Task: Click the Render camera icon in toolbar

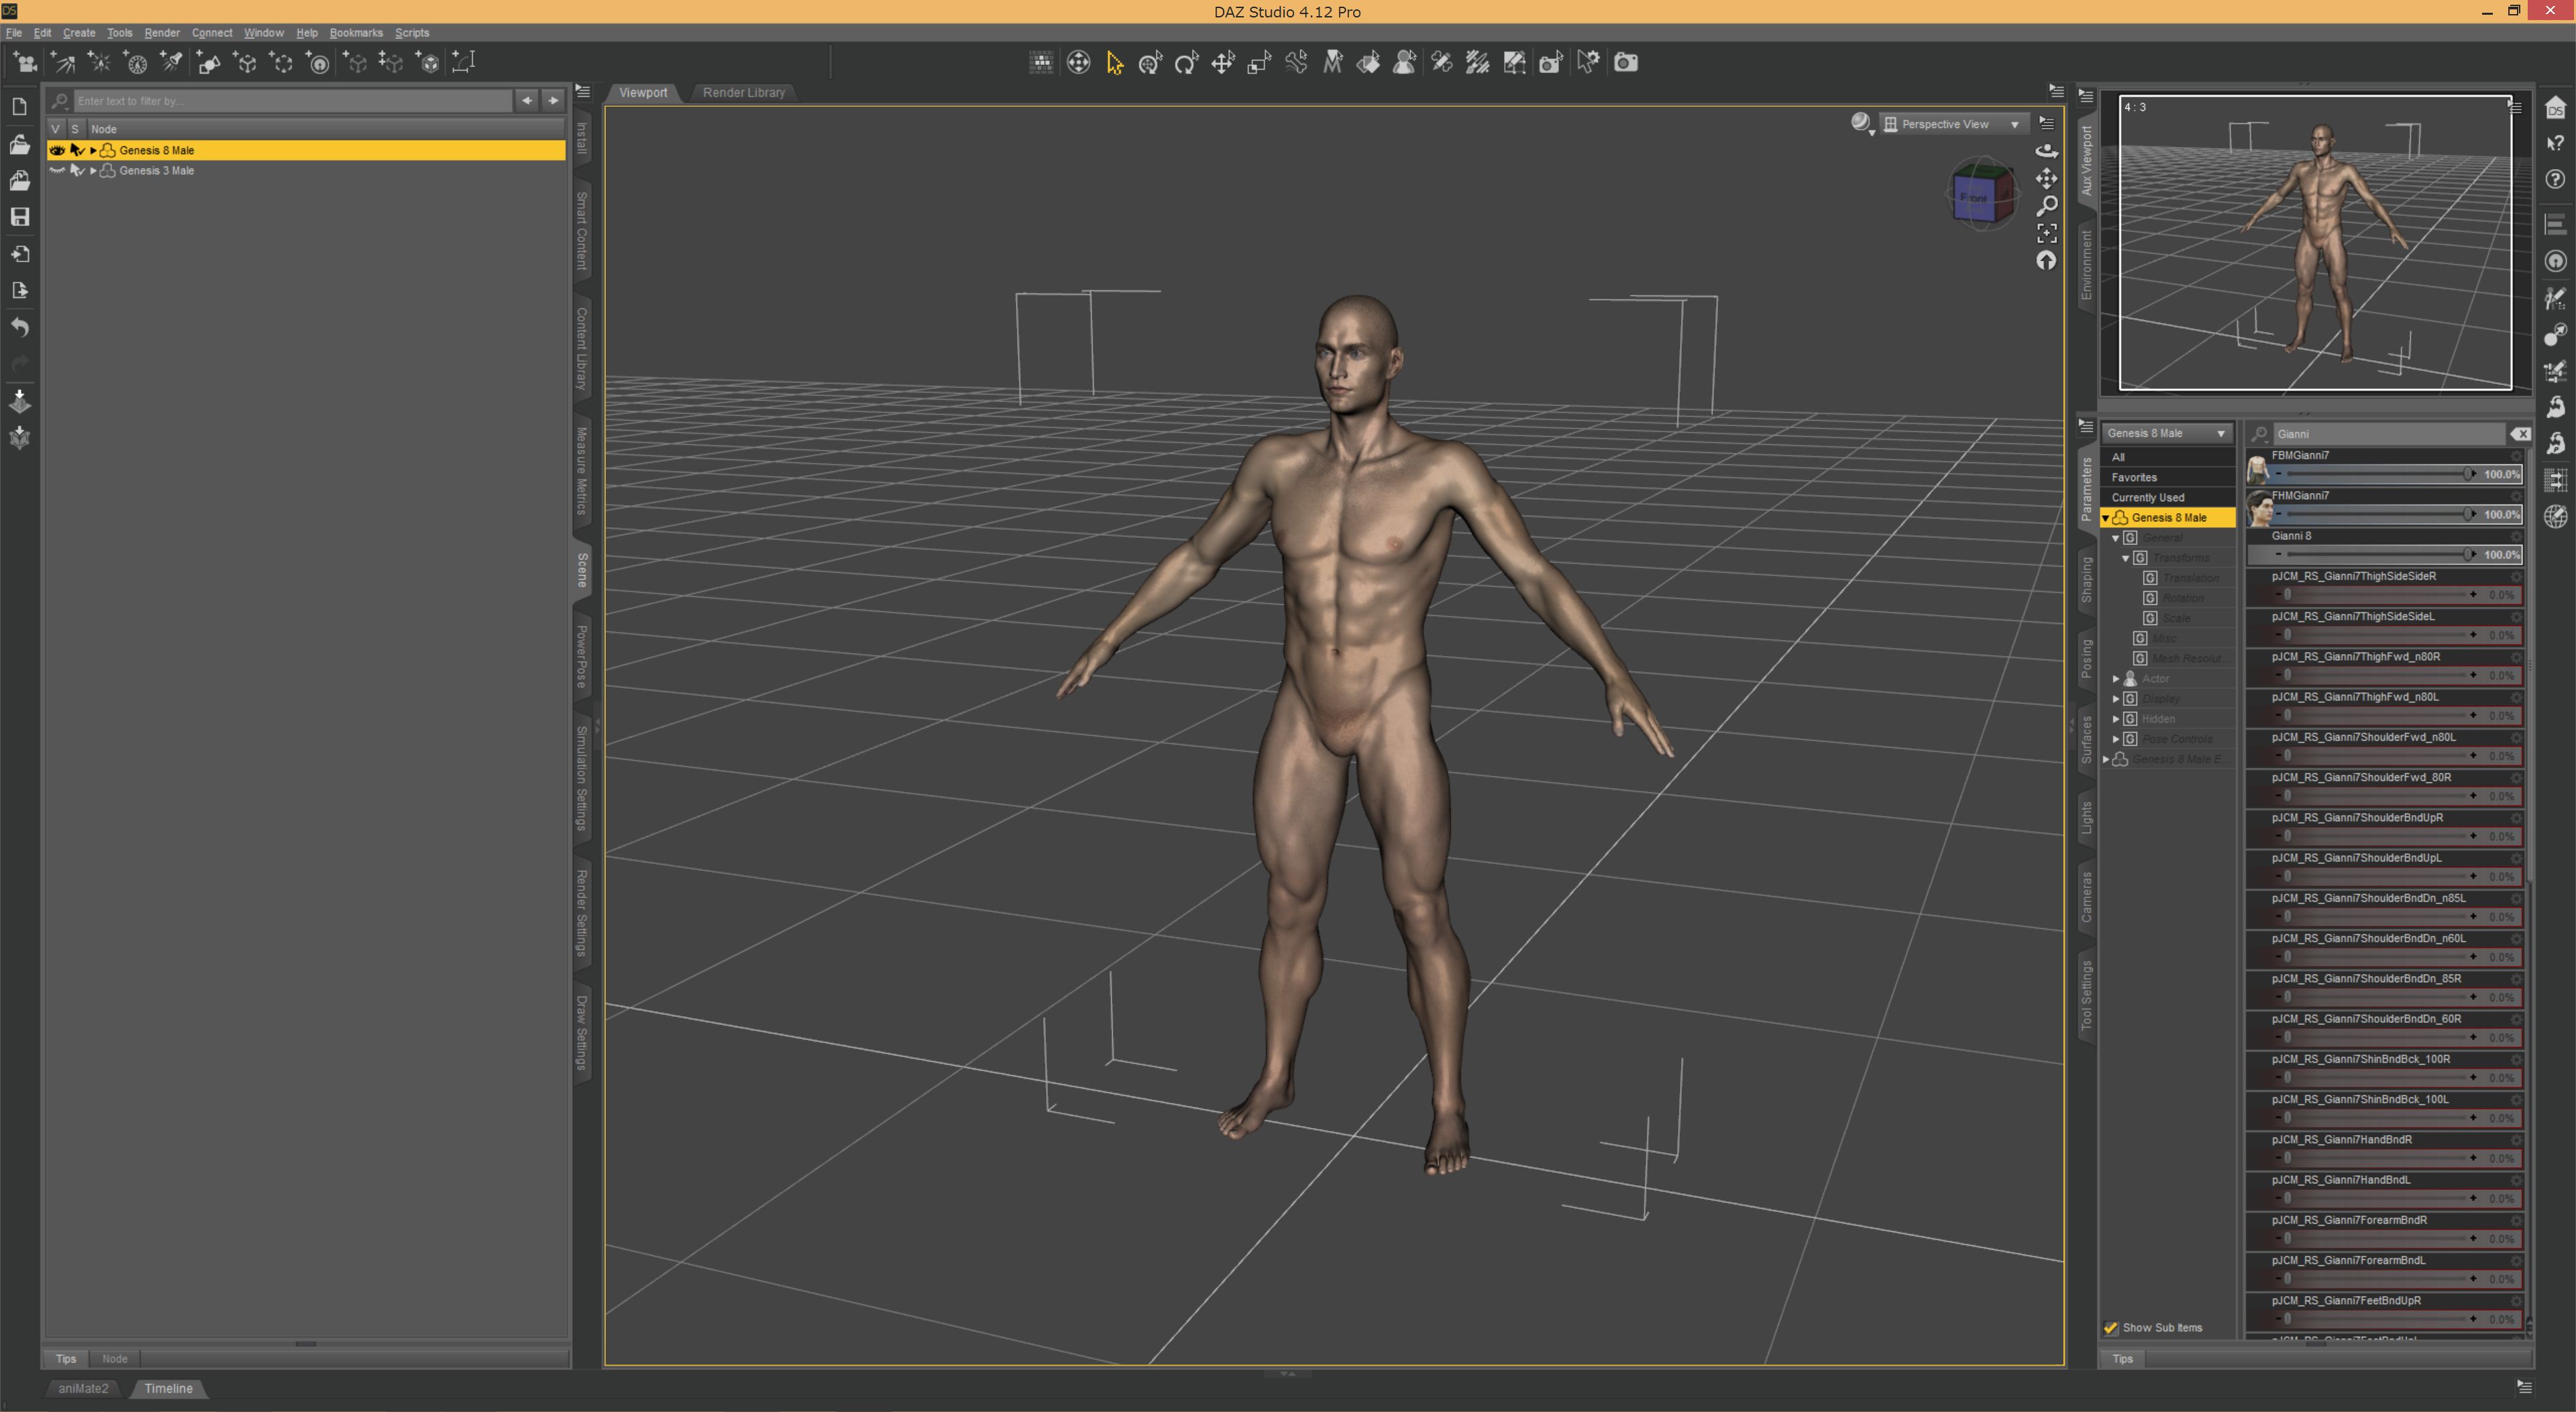Action: (1626, 63)
